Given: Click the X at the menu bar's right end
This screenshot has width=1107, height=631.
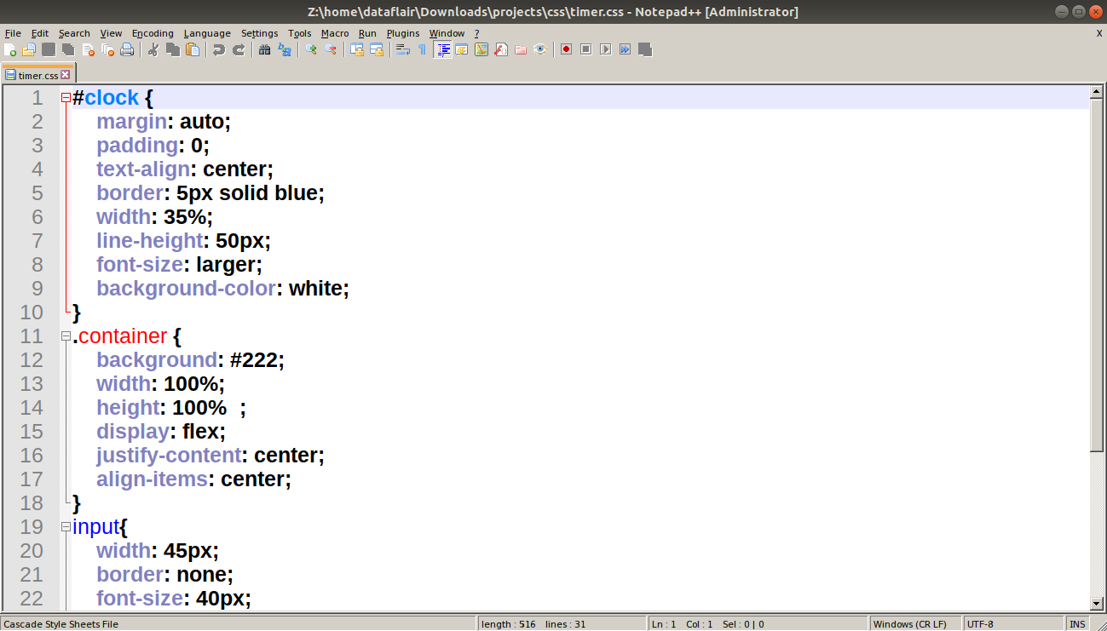Looking at the screenshot, I should click(x=1099, y=33).
